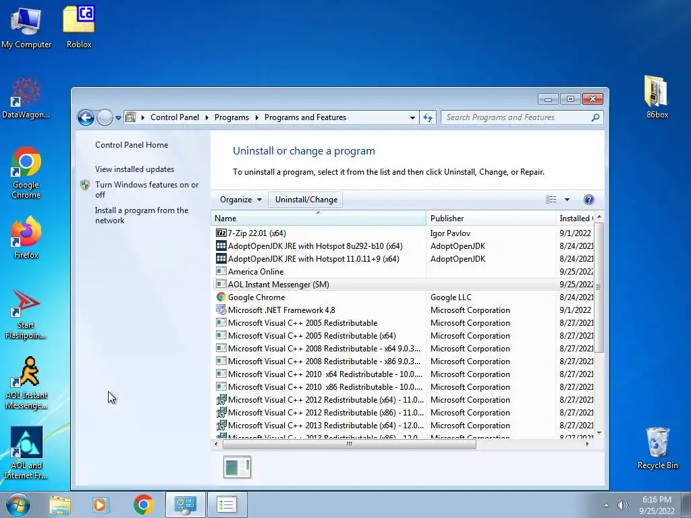Viewport: 691px width, 518px height.
Task: Select the Recycle Bin icon
Action: (x=657, y=448)
